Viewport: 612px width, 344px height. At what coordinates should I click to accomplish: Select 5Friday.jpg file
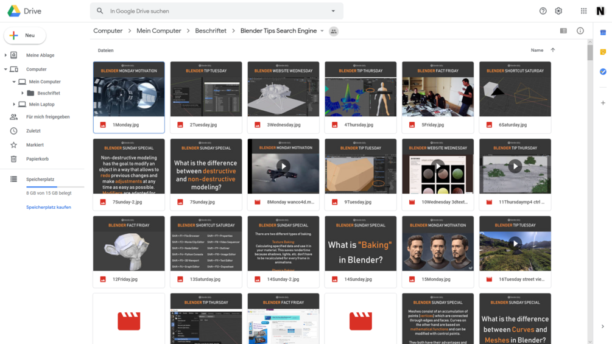tap(438, 97)
